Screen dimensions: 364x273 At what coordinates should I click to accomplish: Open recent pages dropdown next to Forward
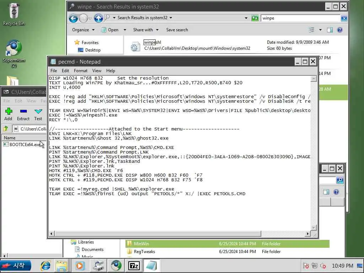[90, 18]
